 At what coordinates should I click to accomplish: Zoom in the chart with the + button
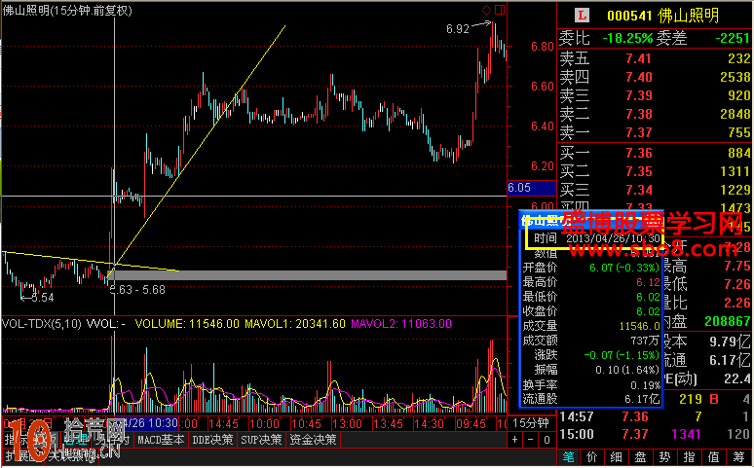[515, 440]
